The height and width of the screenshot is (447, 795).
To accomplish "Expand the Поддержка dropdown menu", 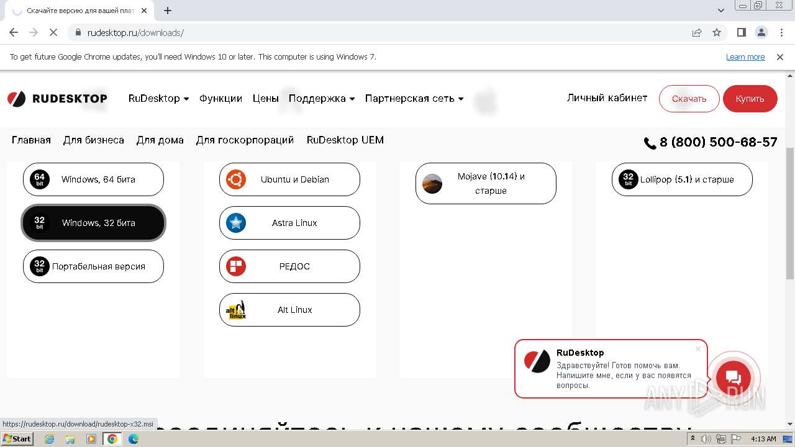I will [x=322, y=98].
